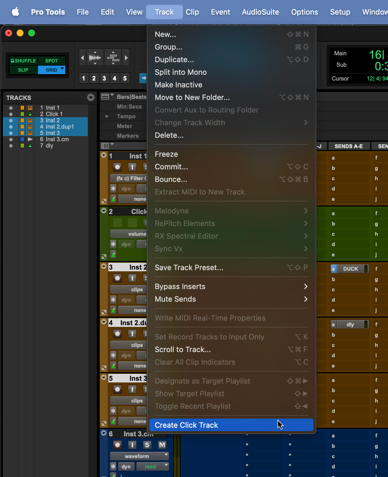Open the Inst 1 track options triangle

104,155
